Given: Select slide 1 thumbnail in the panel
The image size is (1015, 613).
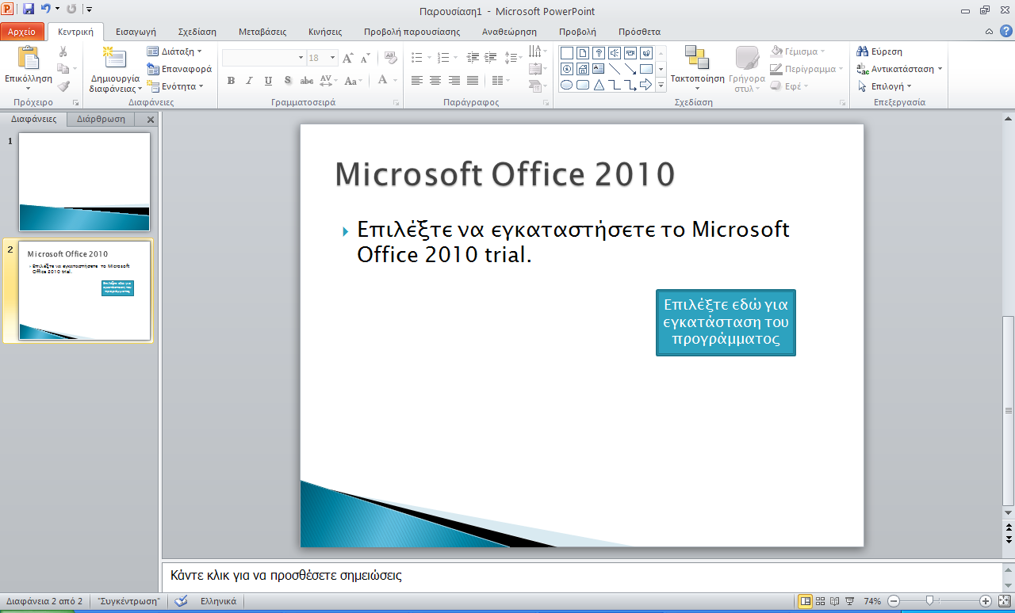Looking at the screenshot, I should click(84, 181).
